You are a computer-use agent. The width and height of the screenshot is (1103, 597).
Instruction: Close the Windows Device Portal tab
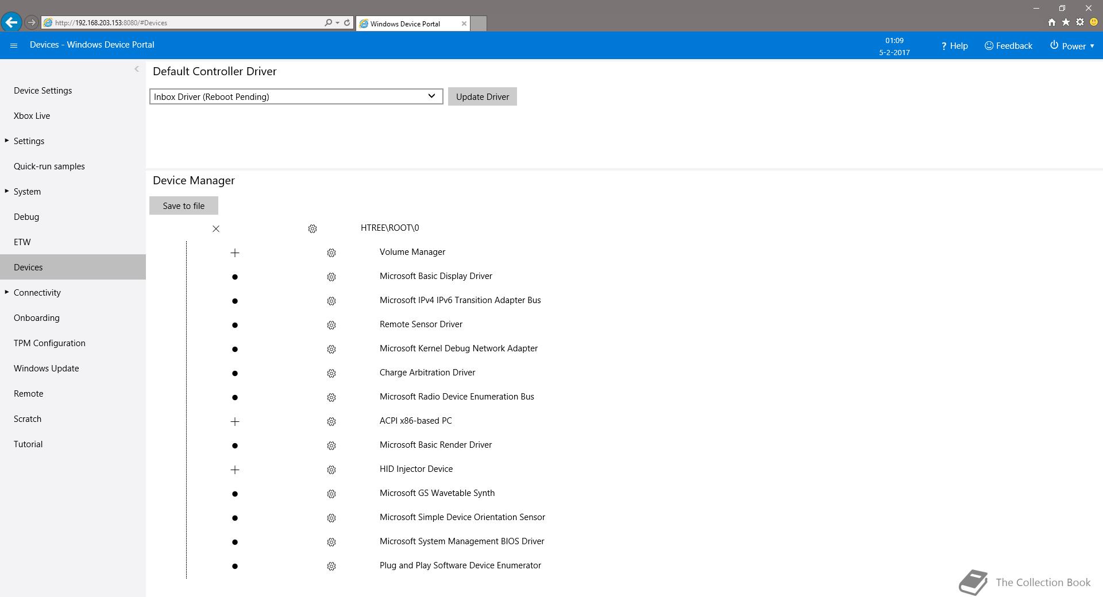(464, 24)
